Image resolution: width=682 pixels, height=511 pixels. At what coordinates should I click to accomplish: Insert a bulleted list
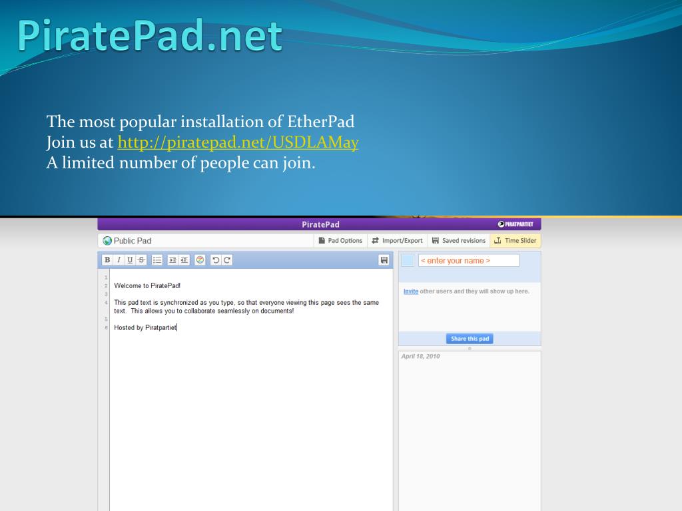tap(157, 260)
